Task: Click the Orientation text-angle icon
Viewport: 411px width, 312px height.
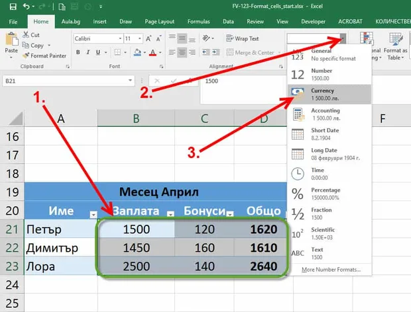Action: click(206, 38)
